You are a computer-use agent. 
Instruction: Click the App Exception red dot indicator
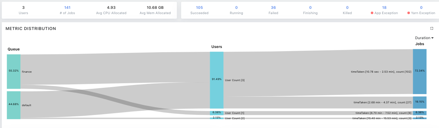[x=372, y=13]
